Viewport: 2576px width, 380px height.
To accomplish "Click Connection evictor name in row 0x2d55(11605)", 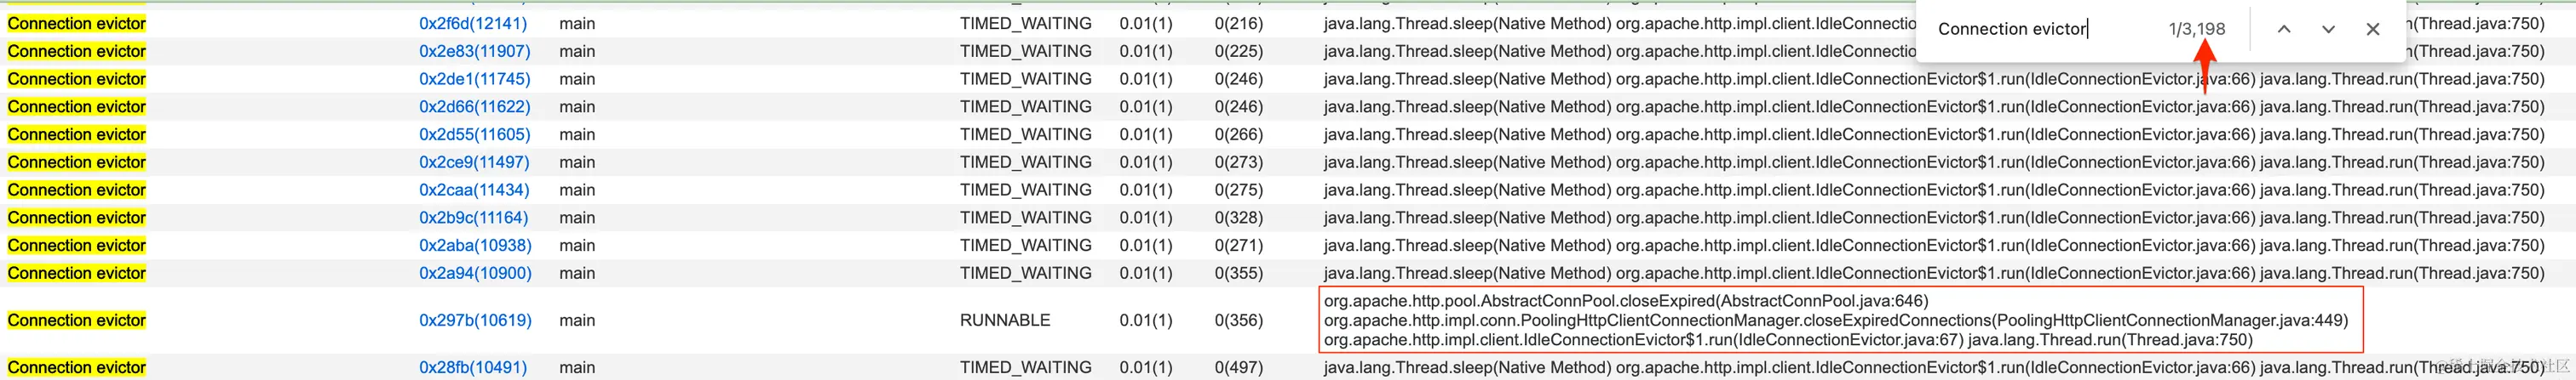I will [x=77, y=134].
